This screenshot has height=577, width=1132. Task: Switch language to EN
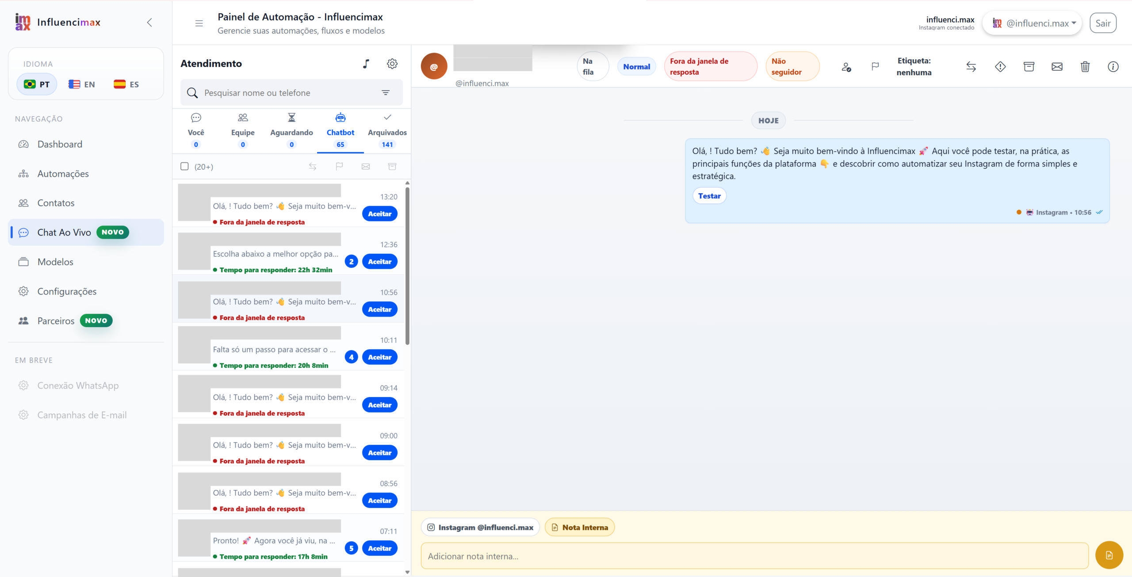tap(82, 84)
